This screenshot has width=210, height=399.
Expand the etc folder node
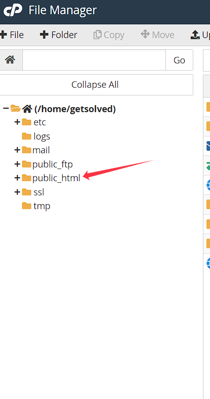tap(17, 122)
